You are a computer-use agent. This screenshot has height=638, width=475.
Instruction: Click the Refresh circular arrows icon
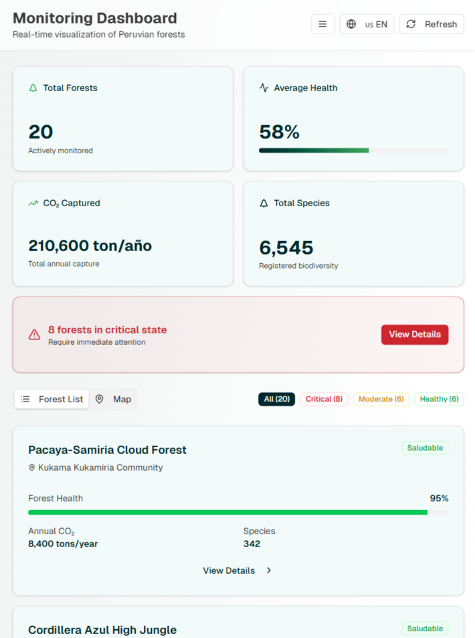coord(410,23)
